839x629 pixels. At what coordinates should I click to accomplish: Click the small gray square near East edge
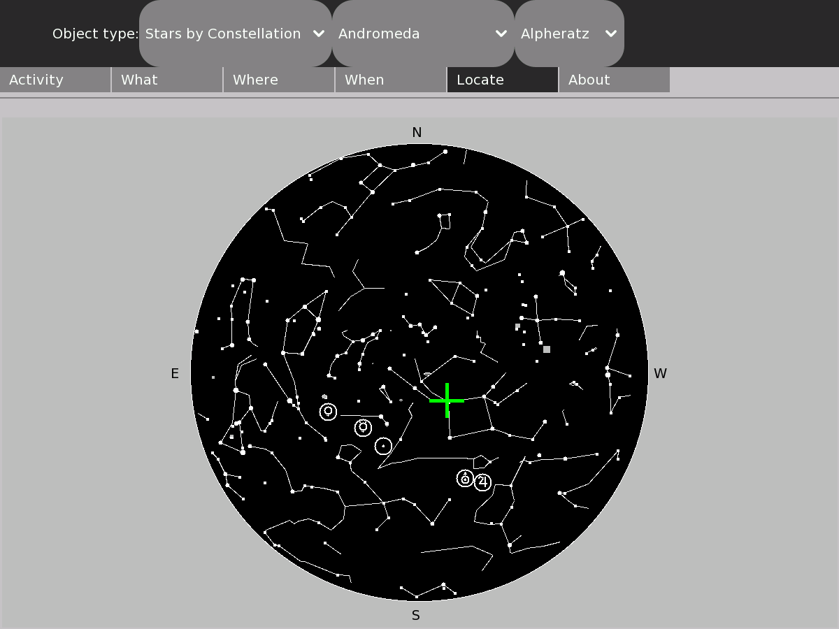213,377
